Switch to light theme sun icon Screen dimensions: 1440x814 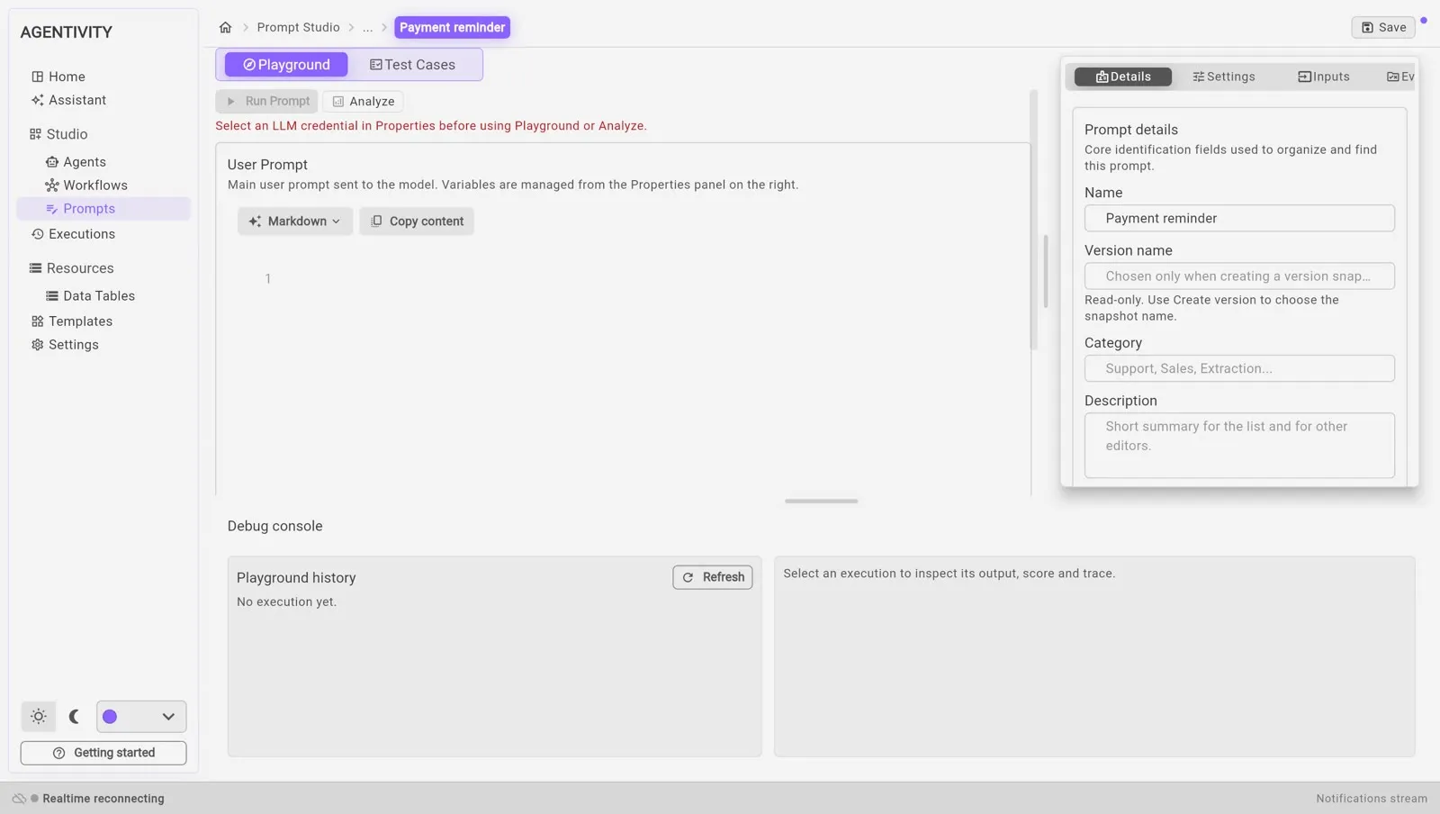39,717
